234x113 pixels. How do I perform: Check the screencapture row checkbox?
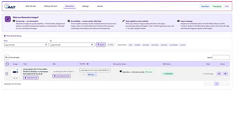click(x=7, y=74)
